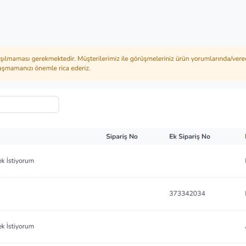Screen dimensions: 246x246
Task: Click the third row's cut-off rightmost cell
Action: tap(245, 226)
